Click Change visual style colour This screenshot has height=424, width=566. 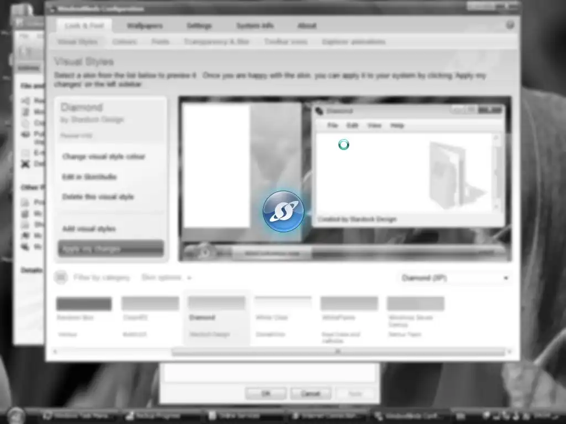tap(103, 156)
